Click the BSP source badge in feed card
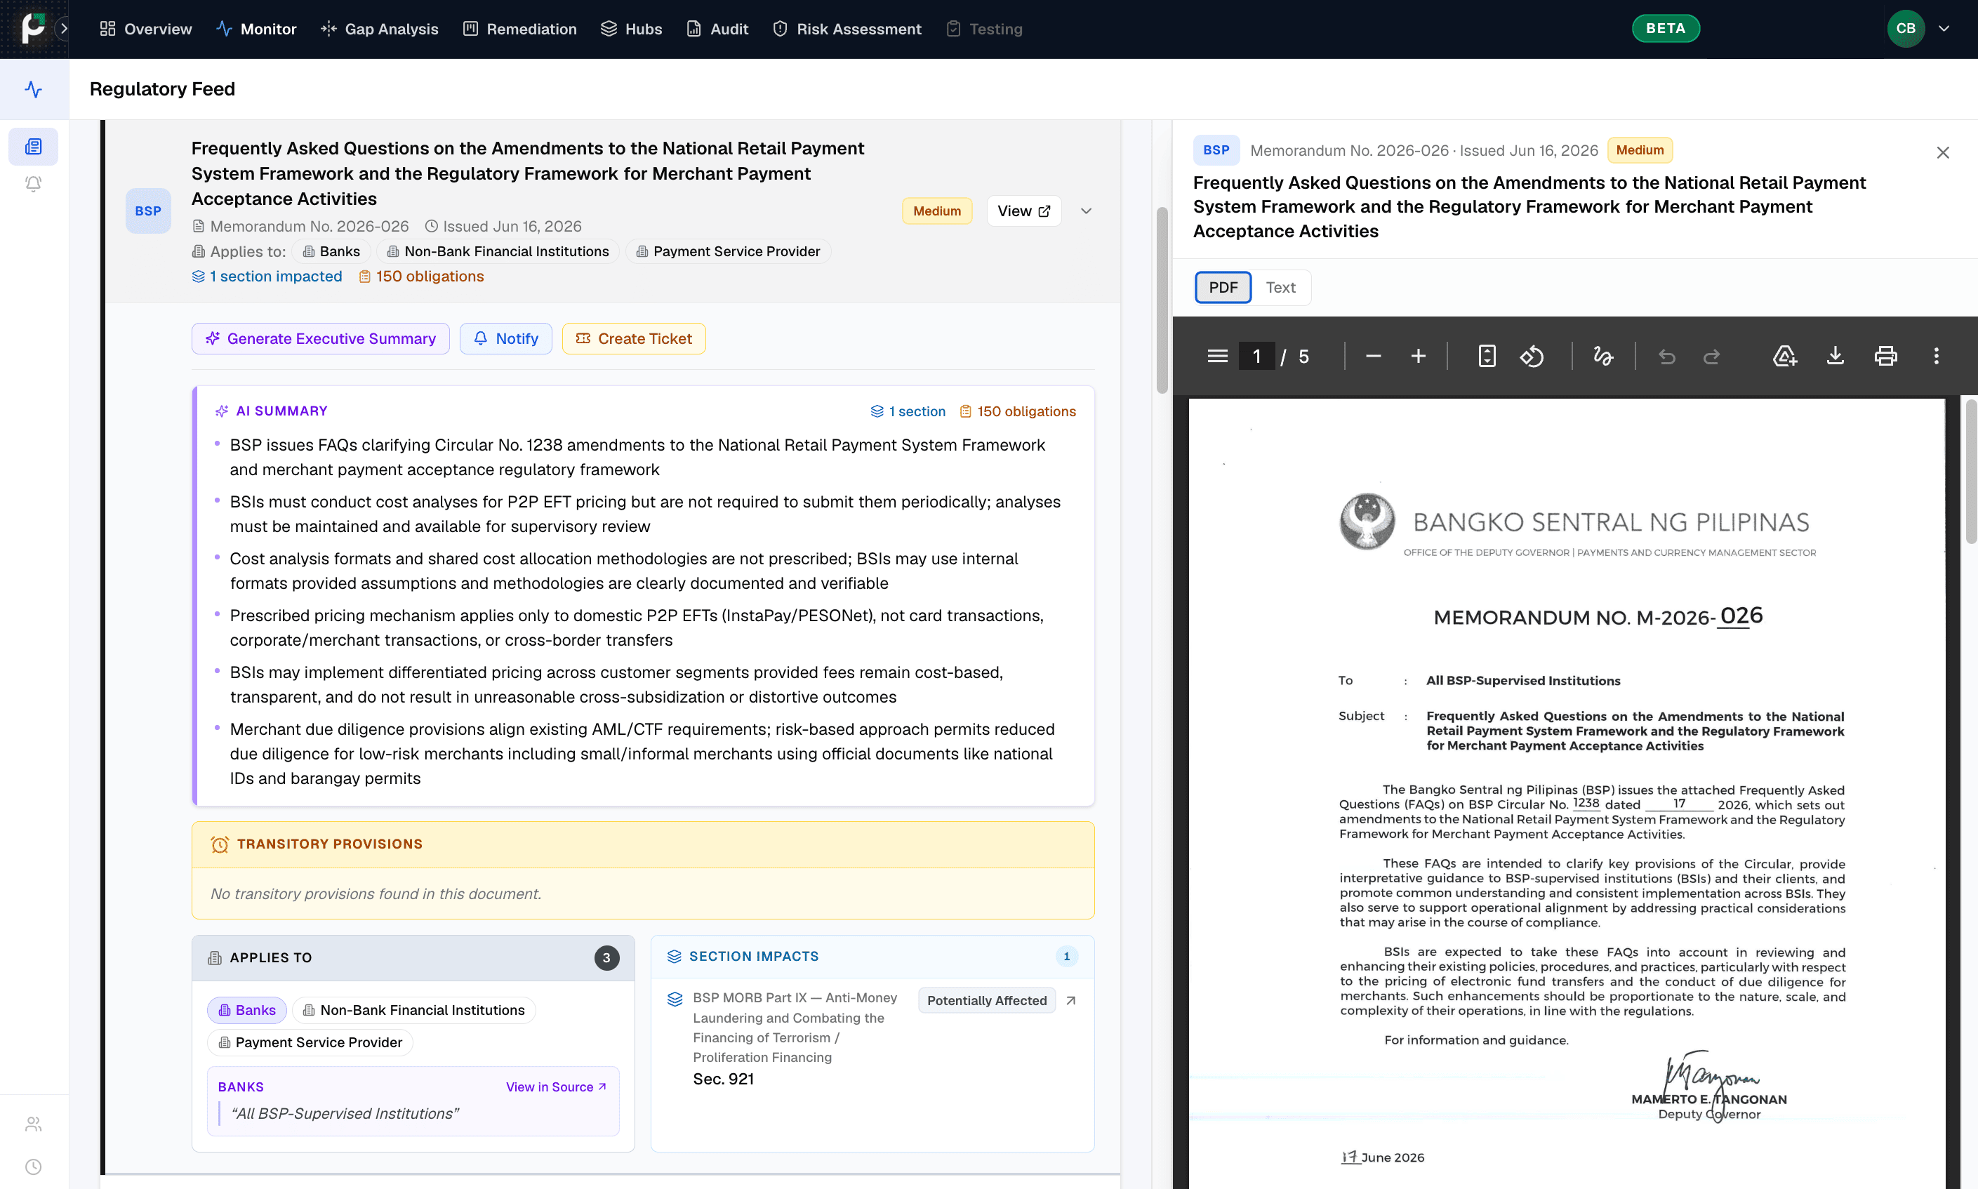This screenshot has height=1189, width=1978. point(148,211)
